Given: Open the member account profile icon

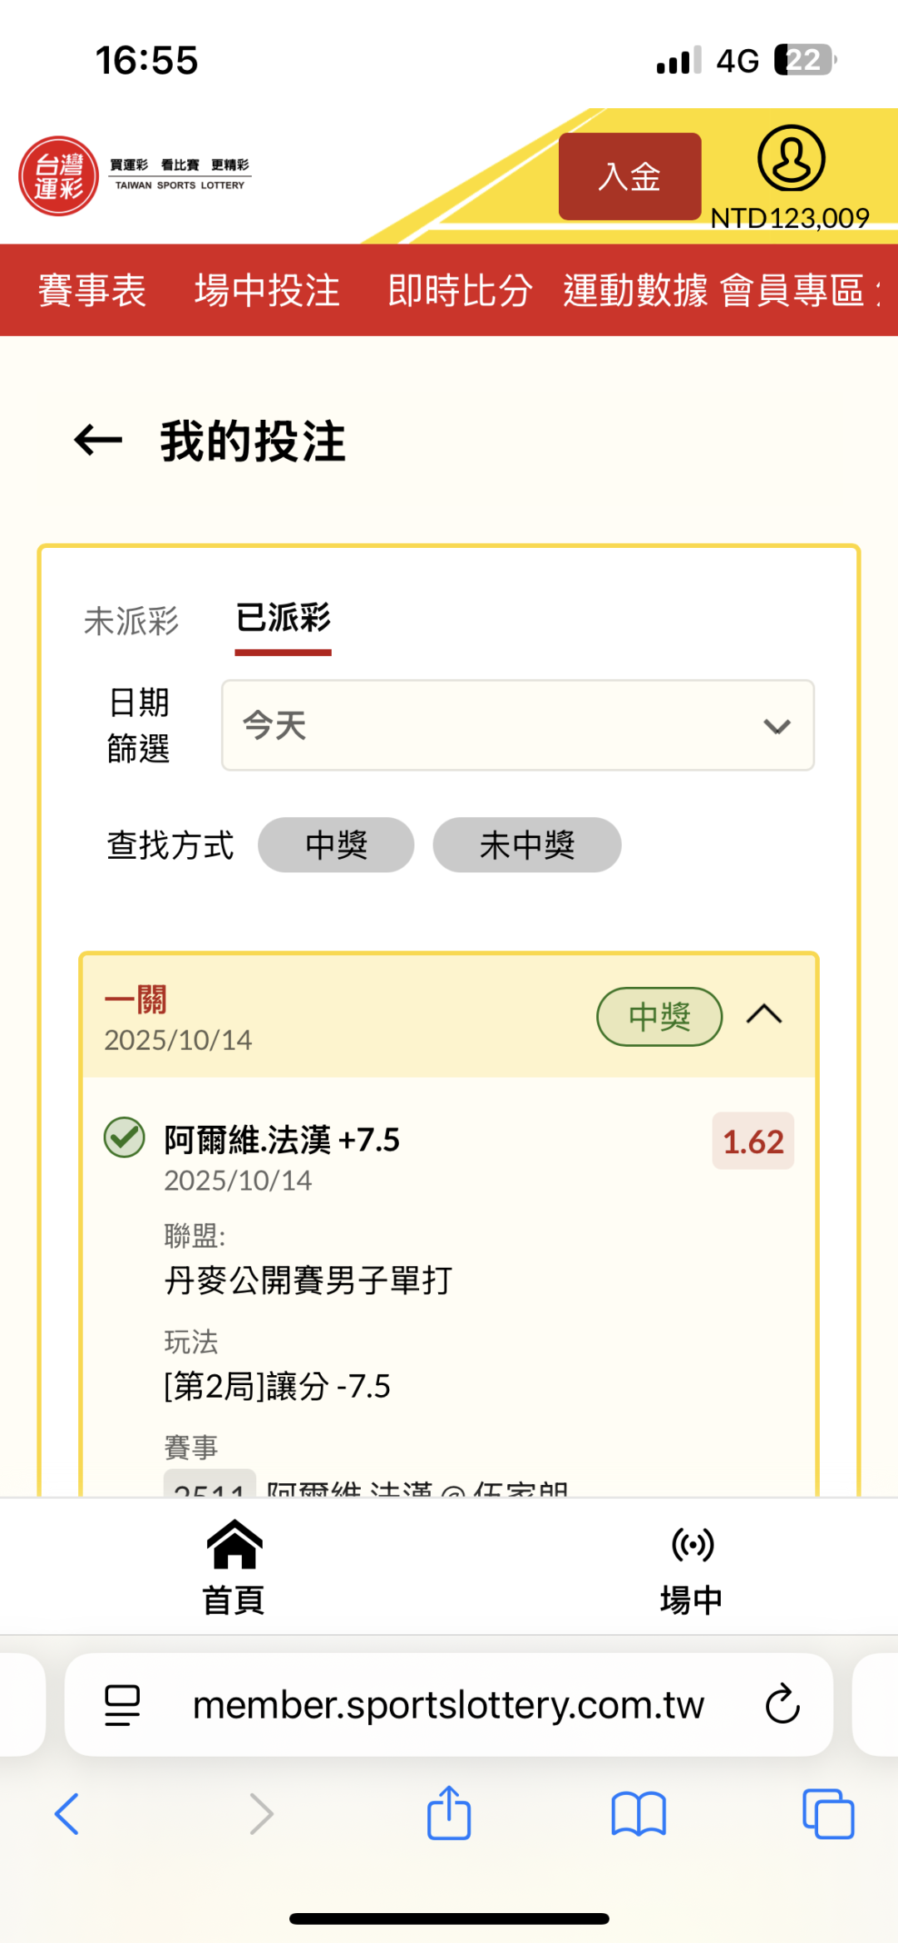Looking at the screenshot, I should point(791,158).
